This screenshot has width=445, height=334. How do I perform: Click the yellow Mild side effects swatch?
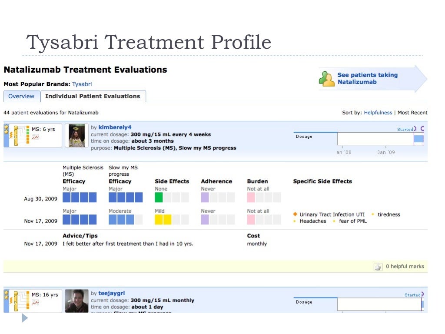[x=163, y=220]
